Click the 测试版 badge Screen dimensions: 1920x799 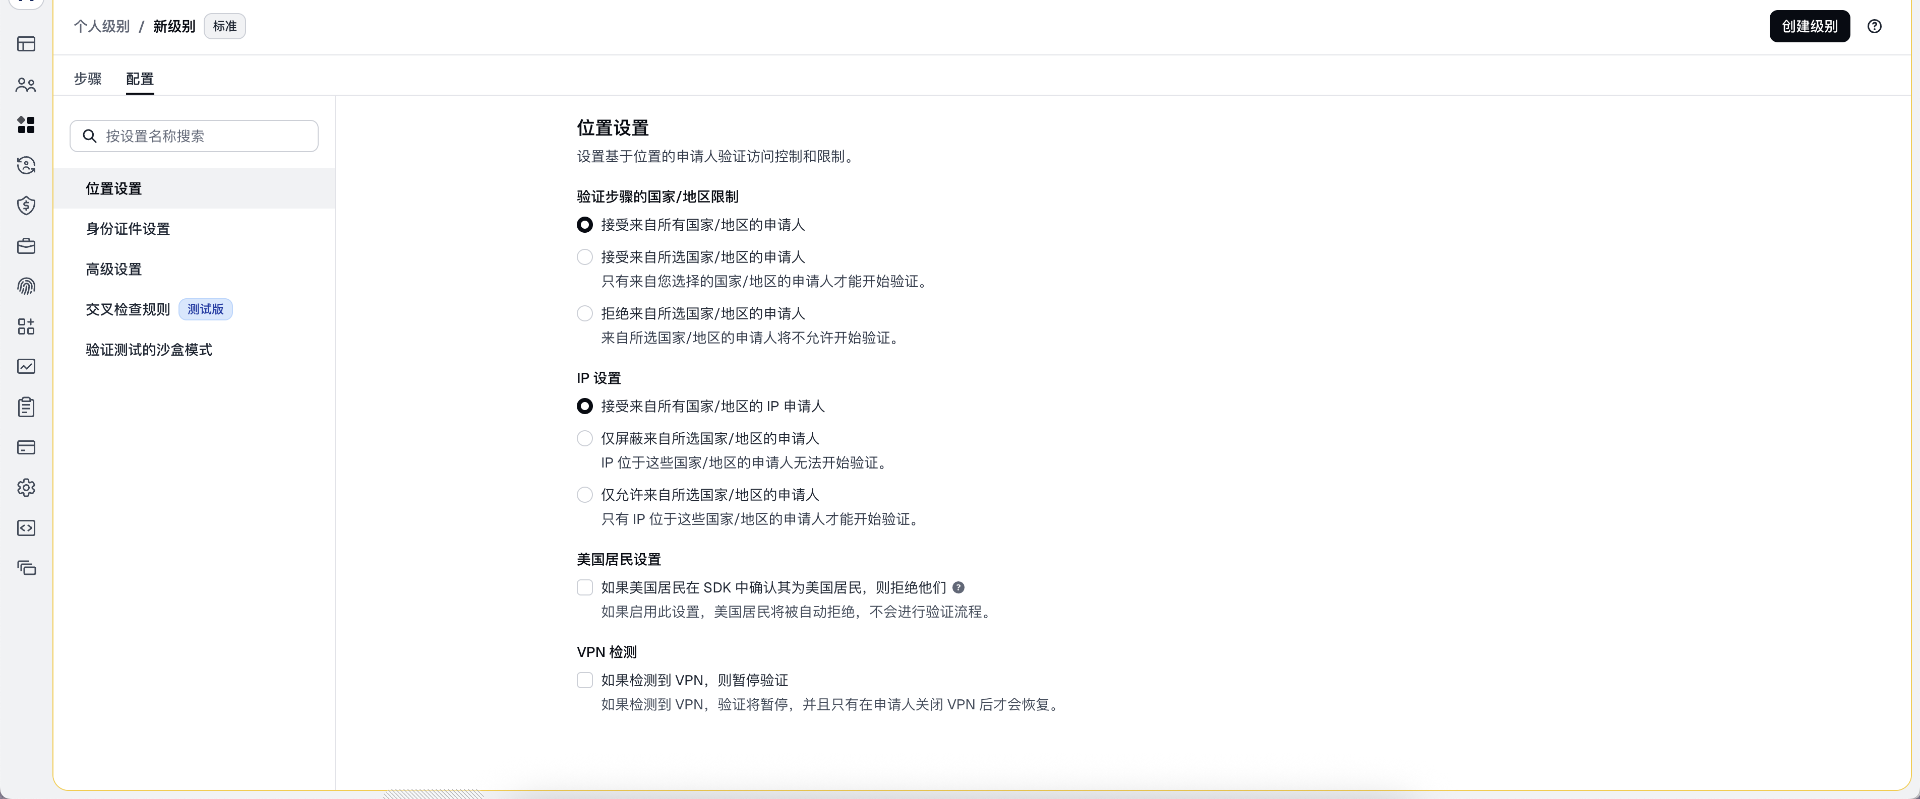pos(206,309)
